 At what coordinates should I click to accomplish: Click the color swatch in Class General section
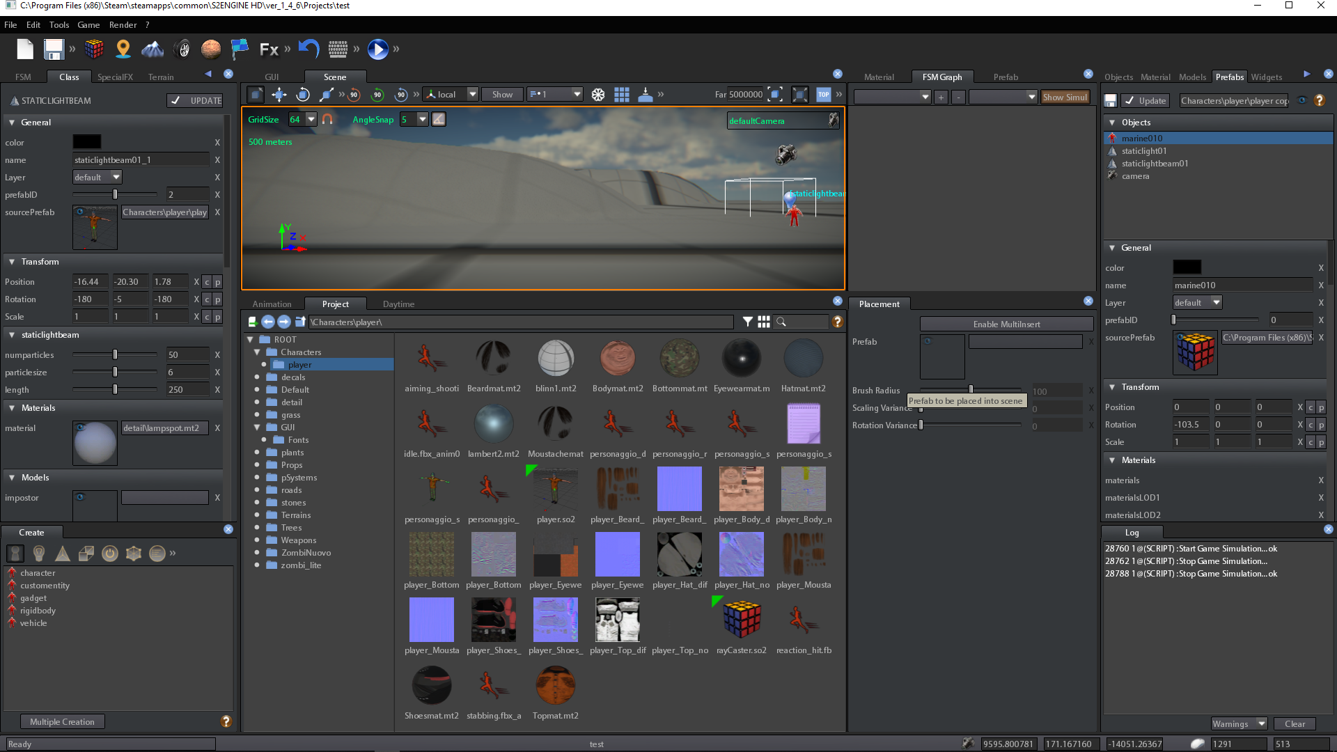87,142
